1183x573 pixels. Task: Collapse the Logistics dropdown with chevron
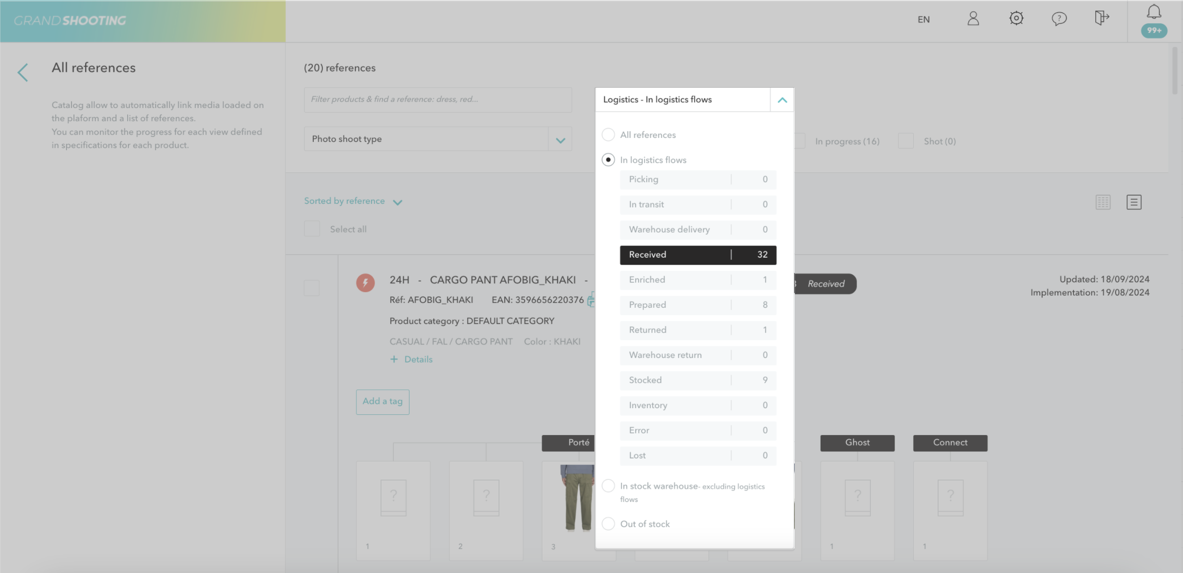point(782,100)
